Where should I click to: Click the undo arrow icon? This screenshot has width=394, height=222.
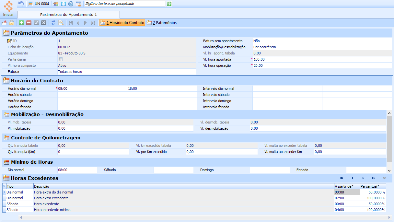[x=21, y=4]
